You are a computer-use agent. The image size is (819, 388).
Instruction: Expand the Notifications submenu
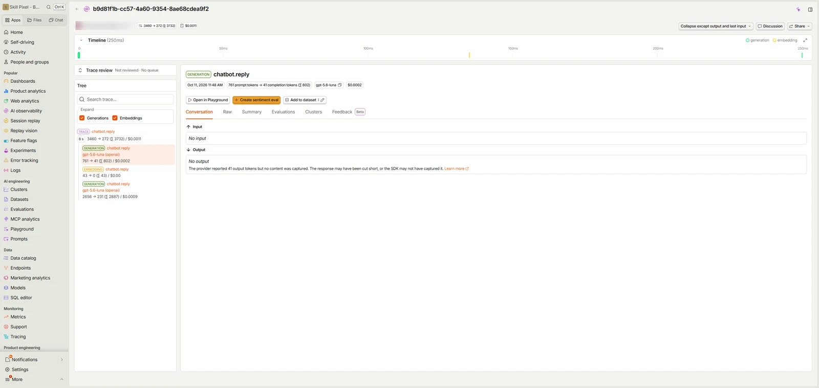pos(62,360)
